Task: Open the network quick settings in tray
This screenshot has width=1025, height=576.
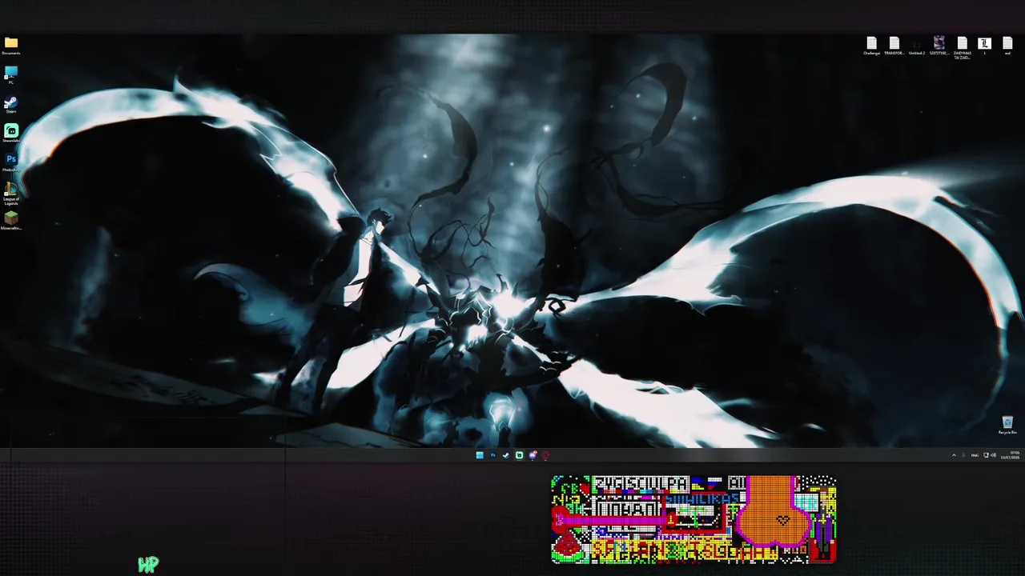Action: coord(987,455)
